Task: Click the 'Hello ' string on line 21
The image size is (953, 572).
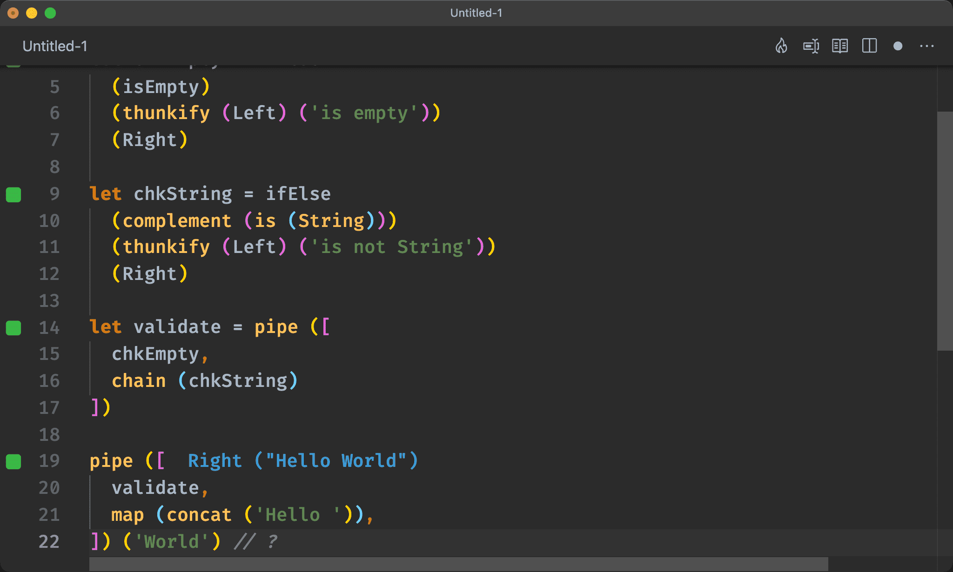Action: (298, 515)
